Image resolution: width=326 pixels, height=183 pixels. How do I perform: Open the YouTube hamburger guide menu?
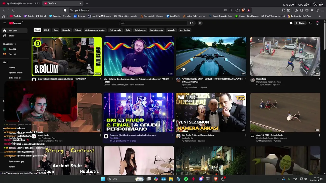click(x=4, y=23)
